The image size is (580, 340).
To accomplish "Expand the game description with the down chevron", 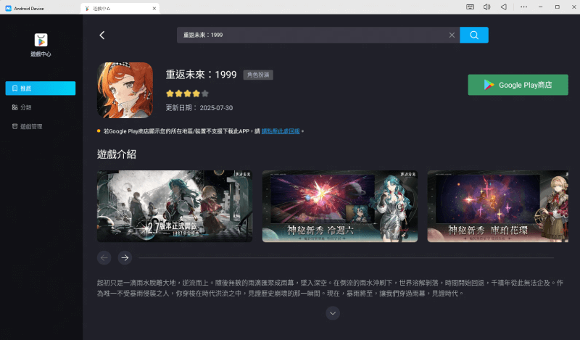I will click(333, 313).
